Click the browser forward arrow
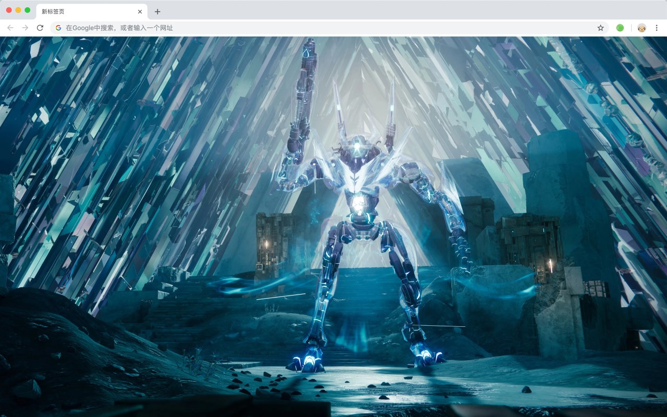 coord(25,28)
